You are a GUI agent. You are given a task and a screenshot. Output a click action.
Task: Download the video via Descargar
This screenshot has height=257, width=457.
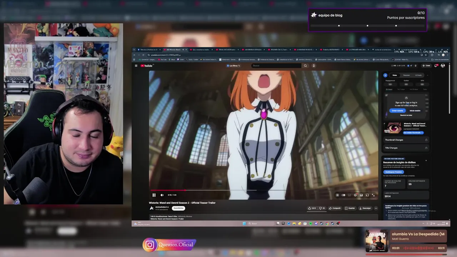point(365,208)
